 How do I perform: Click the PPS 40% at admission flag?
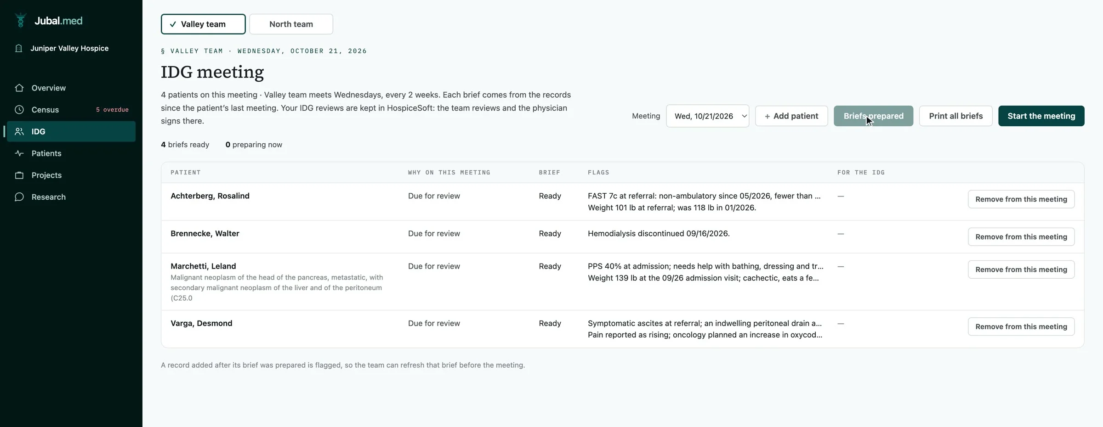[x=705, y=266]
